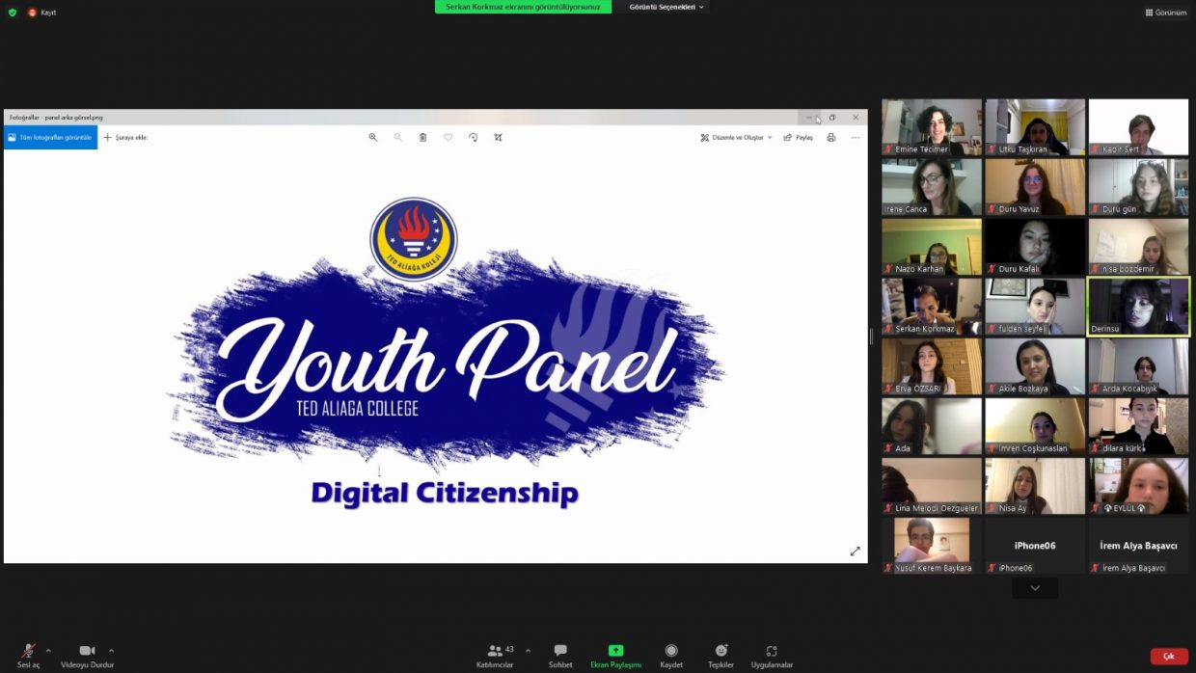Screen dimensions: 1196x673
Task: Click the red Kayıt recording indicator
Action: [42, 13]
